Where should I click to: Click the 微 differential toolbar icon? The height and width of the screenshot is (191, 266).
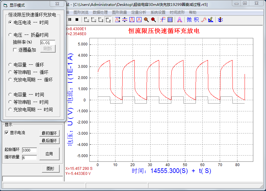tap(189, 20)
